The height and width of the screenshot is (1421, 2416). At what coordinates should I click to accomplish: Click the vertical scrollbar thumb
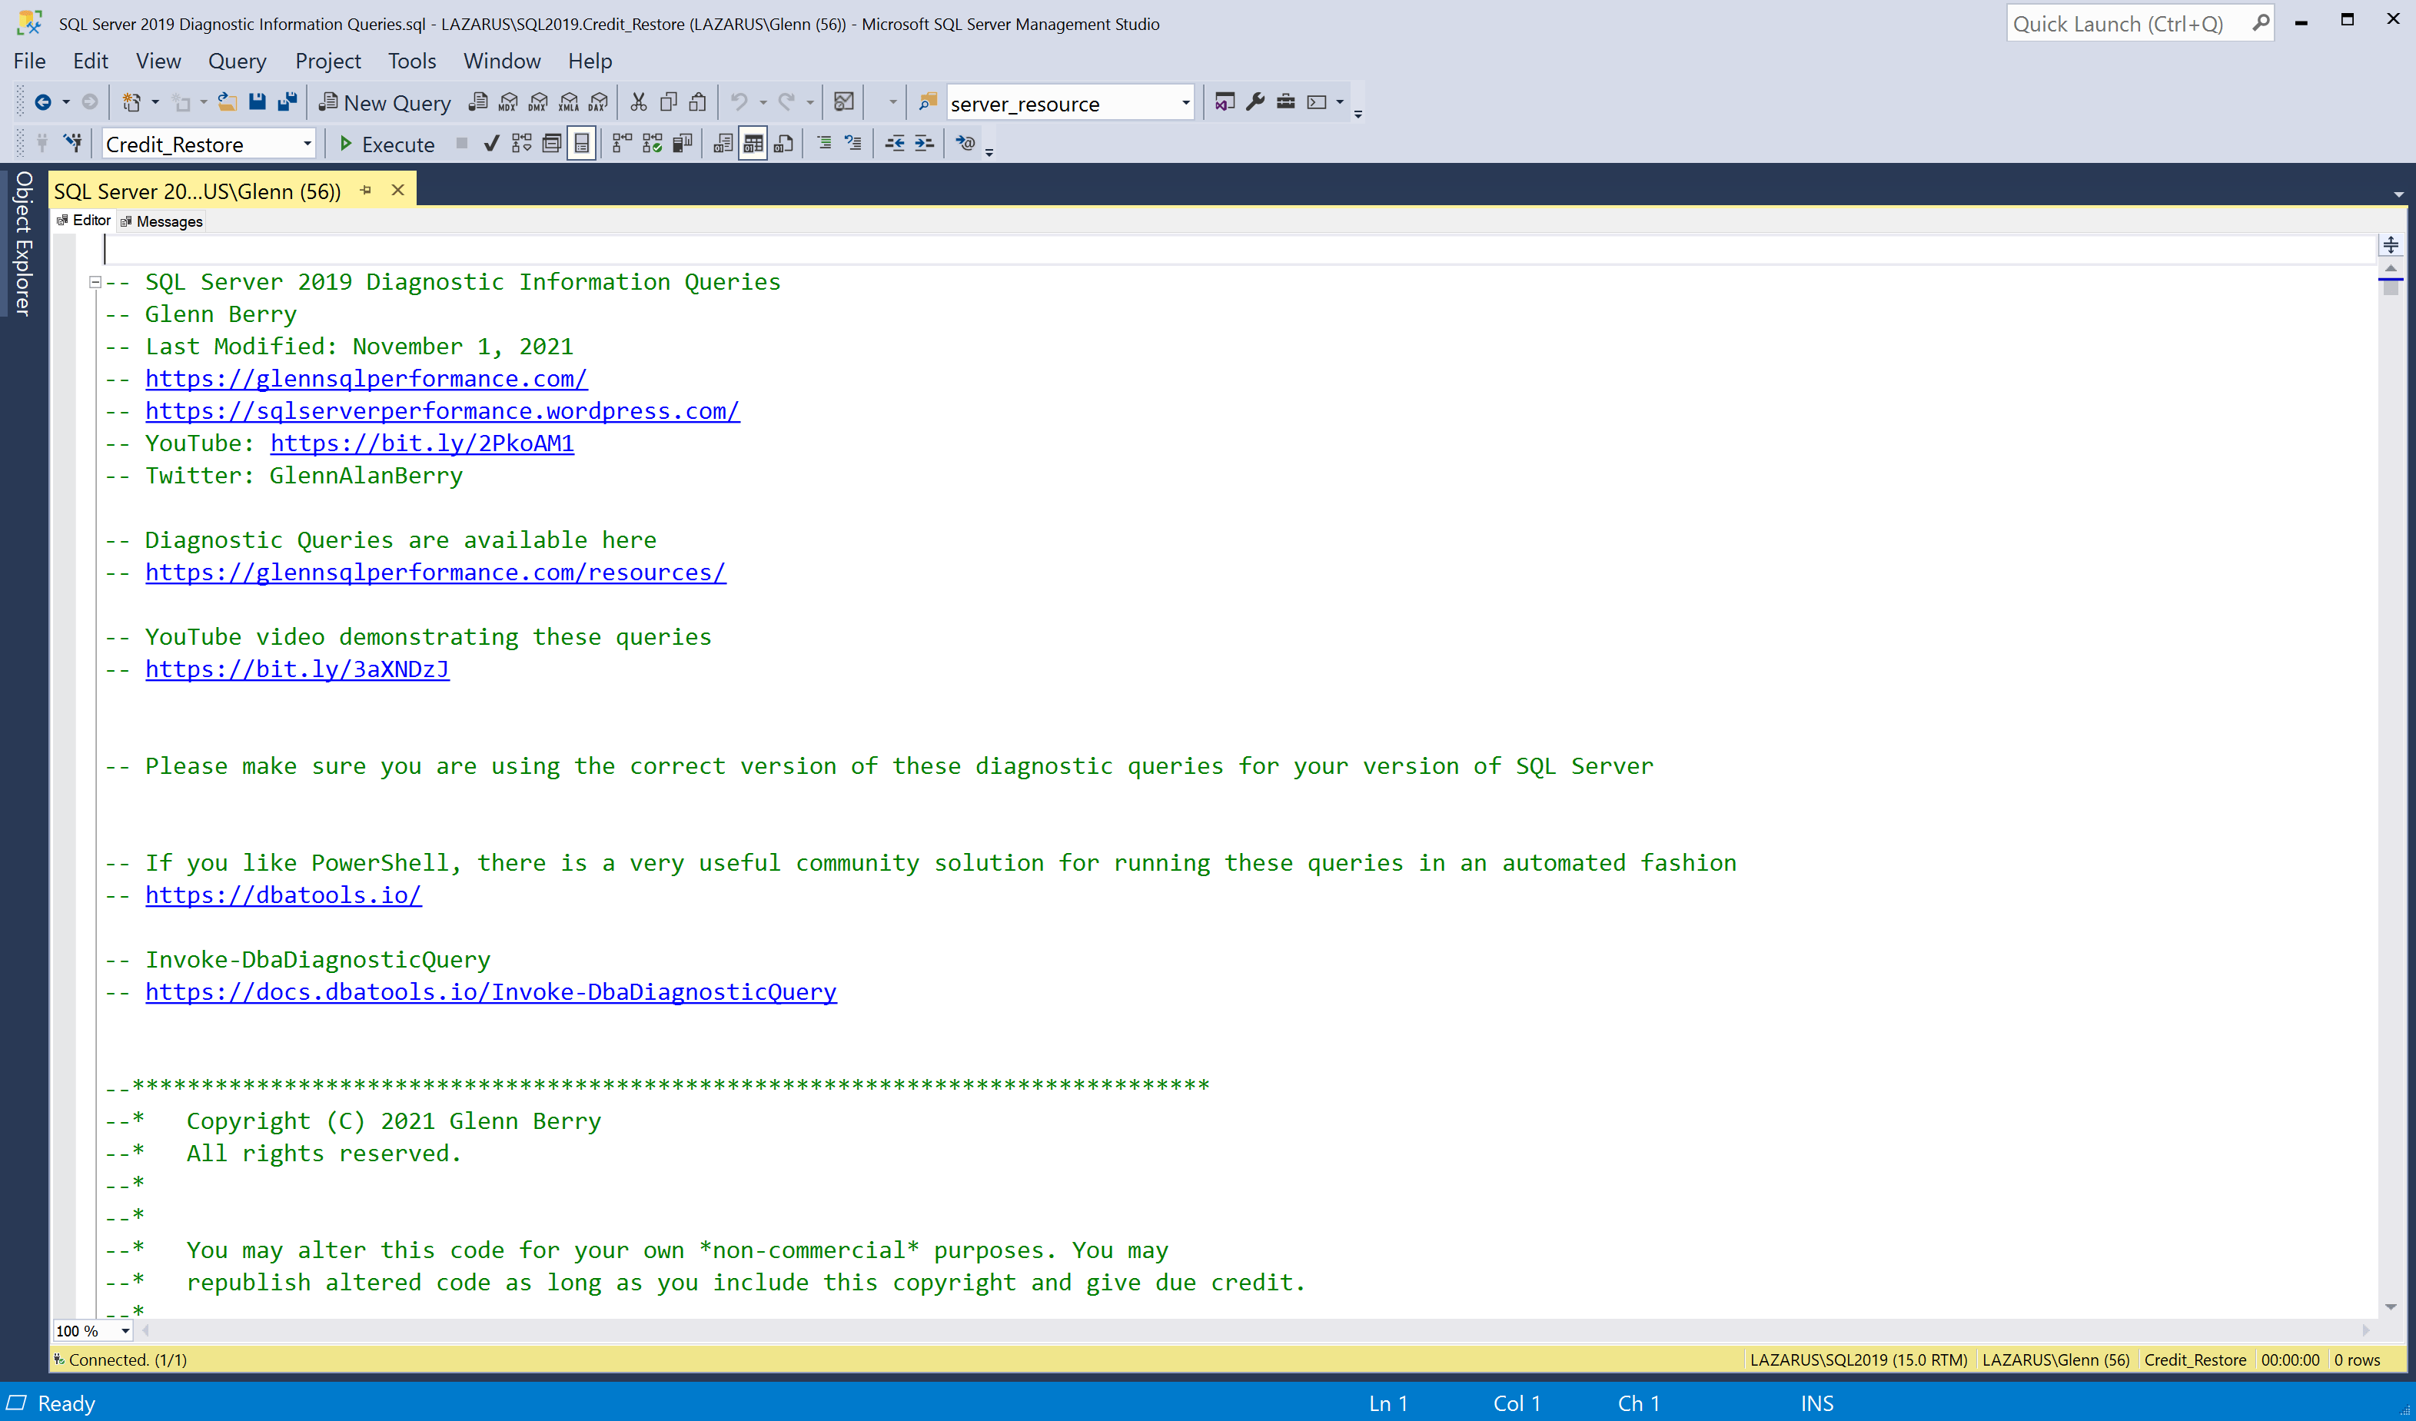(2390, 287)
